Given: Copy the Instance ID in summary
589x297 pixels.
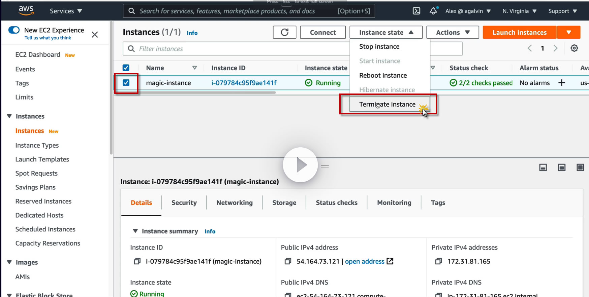Looking at the screenshot, I should (137, 261).
